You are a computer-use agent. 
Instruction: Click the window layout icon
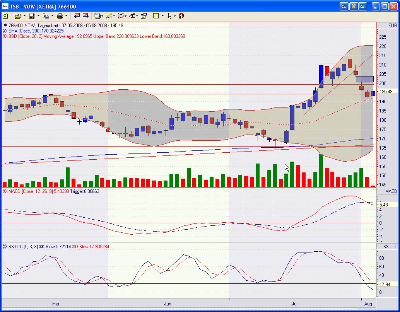tap(97, 16)
